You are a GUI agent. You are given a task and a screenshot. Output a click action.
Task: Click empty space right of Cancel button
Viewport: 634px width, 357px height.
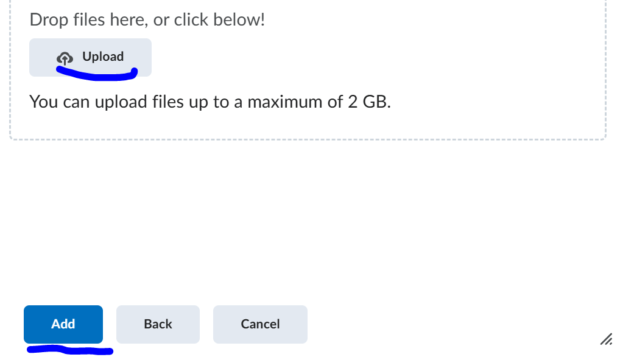445,324
